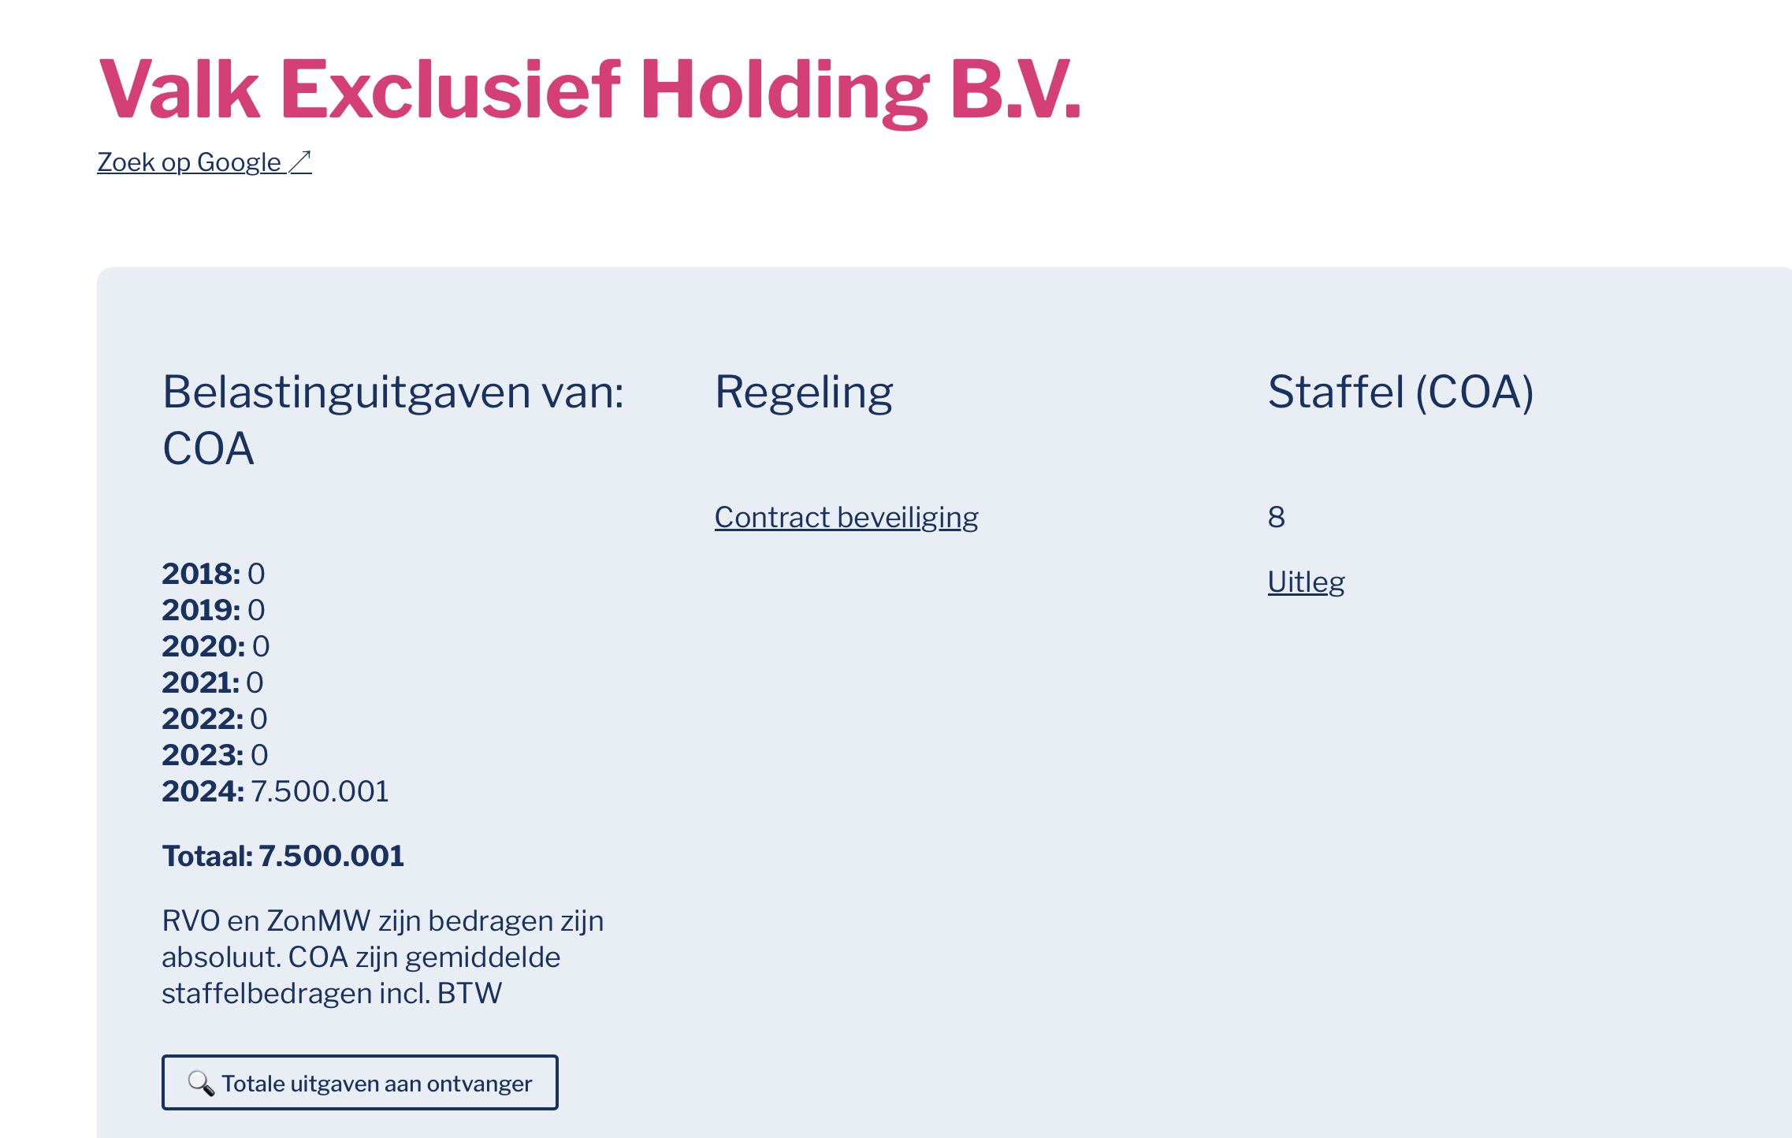Click the 2024 amount of 7.500.001

pos(319,791)
